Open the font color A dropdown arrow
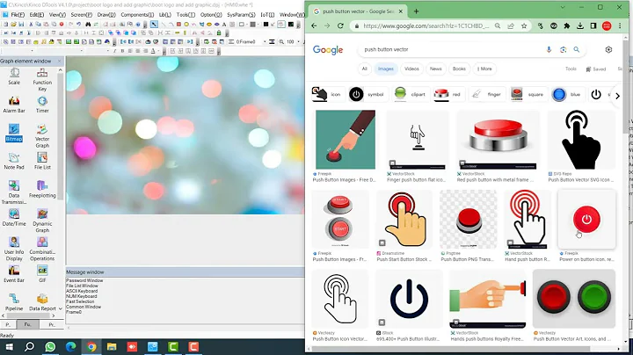Viewport: 633px width, 355px height. tap(158, 51)
